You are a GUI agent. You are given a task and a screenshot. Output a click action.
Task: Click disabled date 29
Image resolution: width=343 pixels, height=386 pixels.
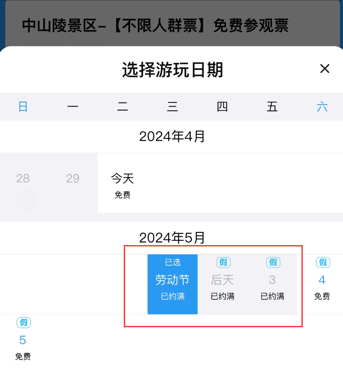pos(72,178)
